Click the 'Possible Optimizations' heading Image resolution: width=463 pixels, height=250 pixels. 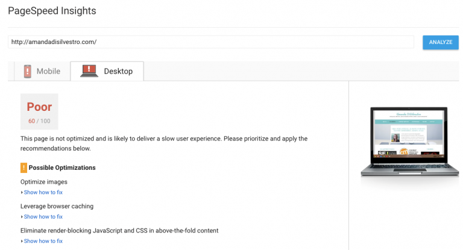click(62, 167)
